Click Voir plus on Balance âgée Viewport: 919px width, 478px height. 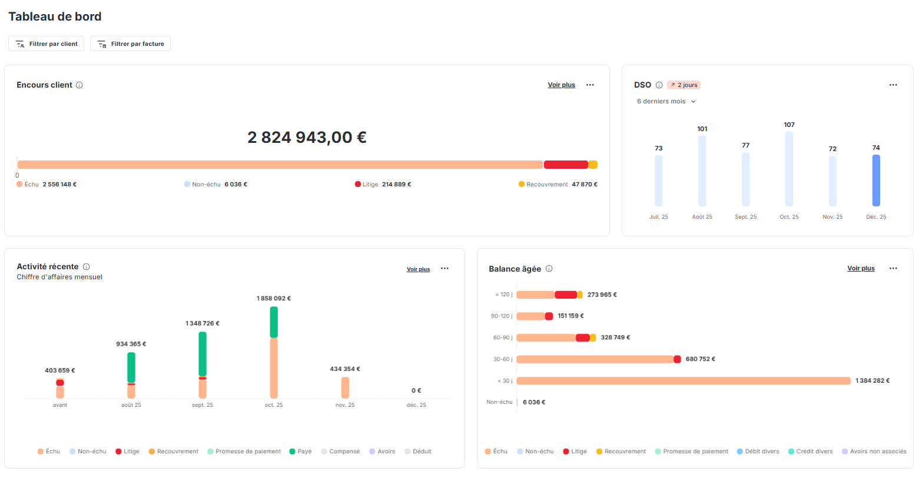pos(861,268)
